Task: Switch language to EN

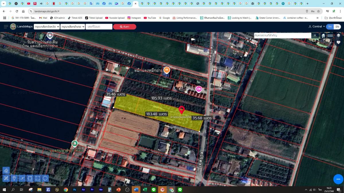Action: tap(337, 27)
